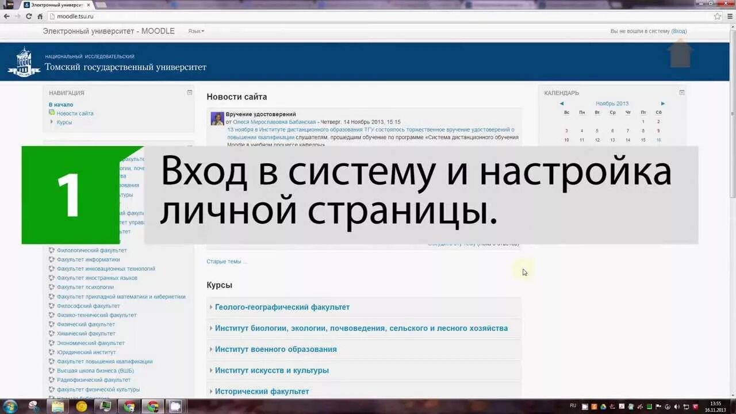
Task: Click icon beside Филологический факультет
Action: [x=52, y=250]
